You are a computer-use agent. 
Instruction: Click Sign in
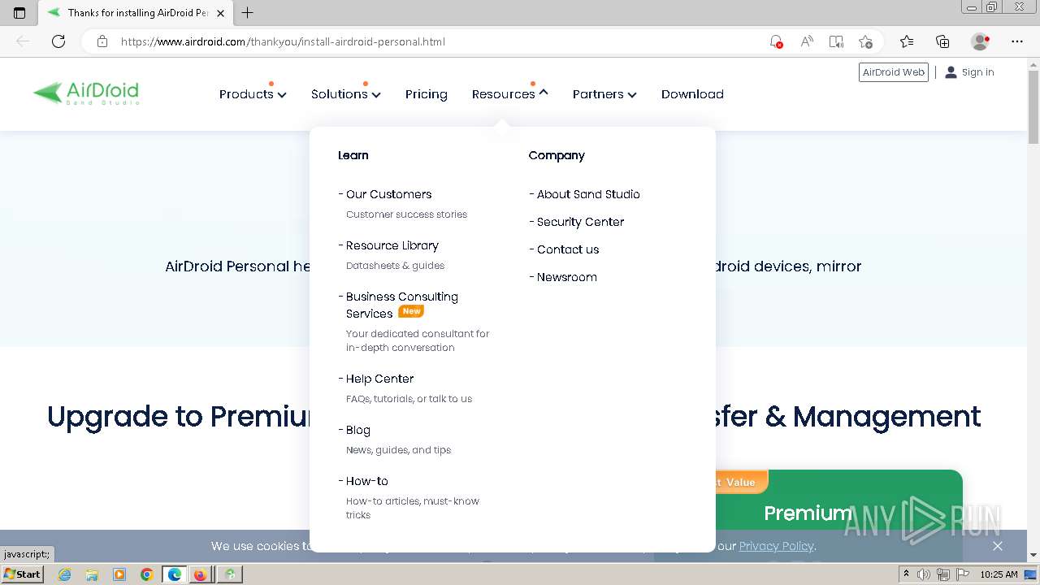point(969,72)
